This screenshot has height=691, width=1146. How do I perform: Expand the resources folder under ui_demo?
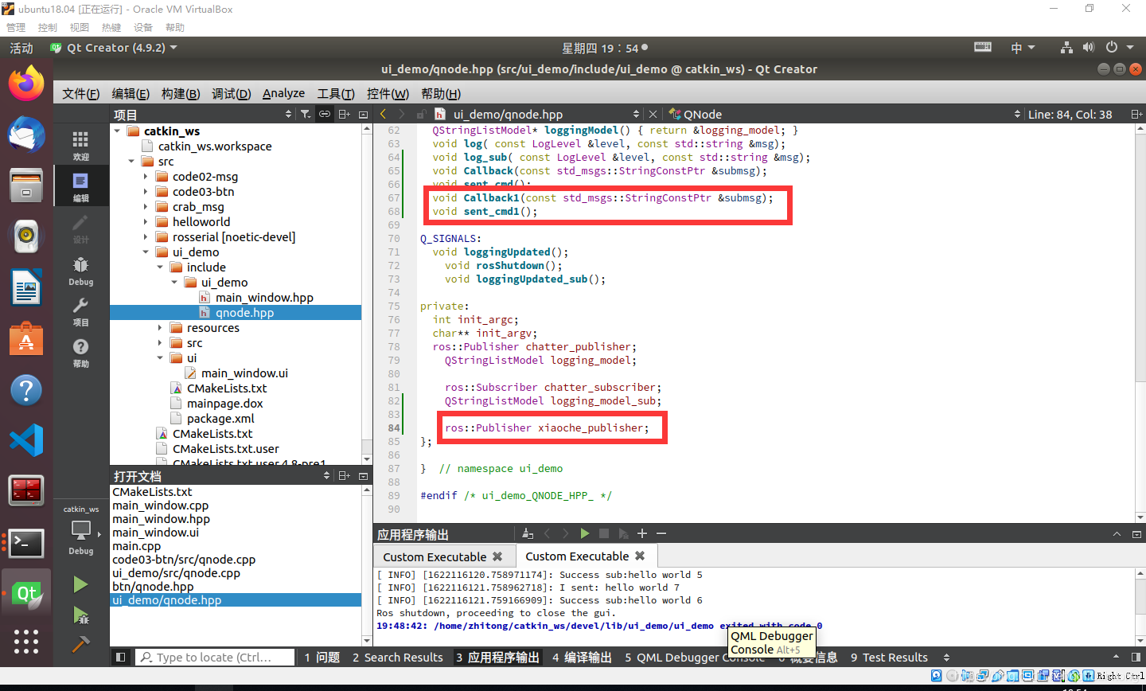point(158,327)
